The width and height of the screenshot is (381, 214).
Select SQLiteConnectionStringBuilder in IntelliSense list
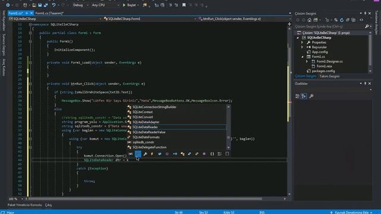click(177, 107)
